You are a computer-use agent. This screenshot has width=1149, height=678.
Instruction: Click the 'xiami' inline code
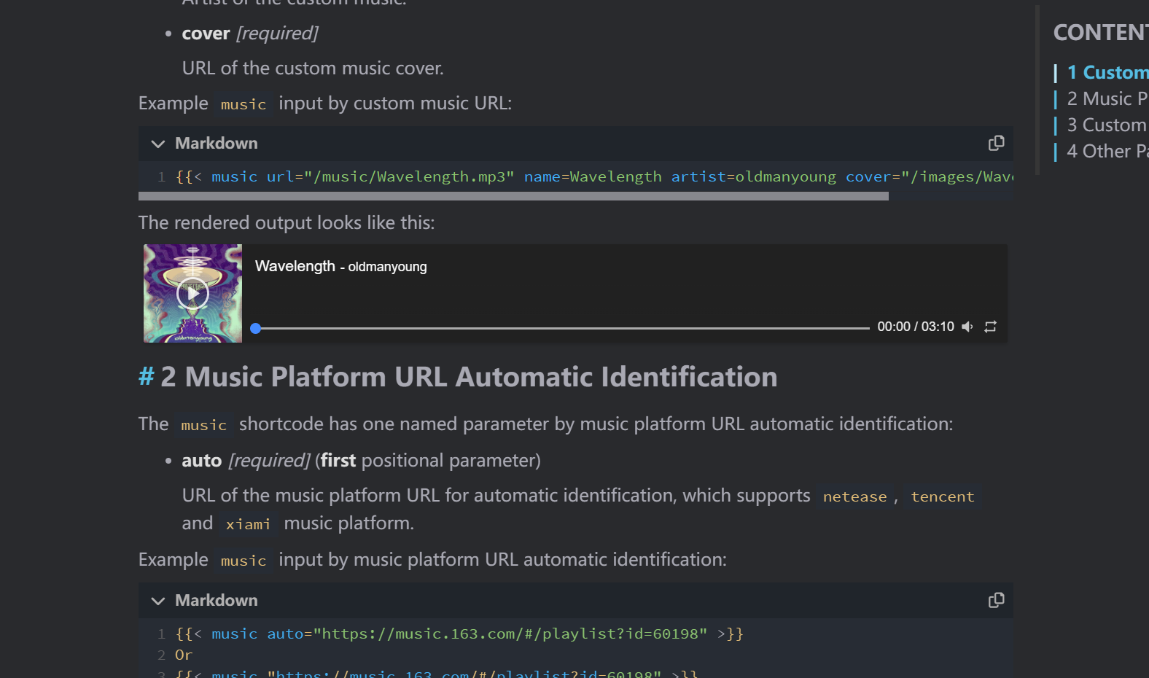[248, 524]
